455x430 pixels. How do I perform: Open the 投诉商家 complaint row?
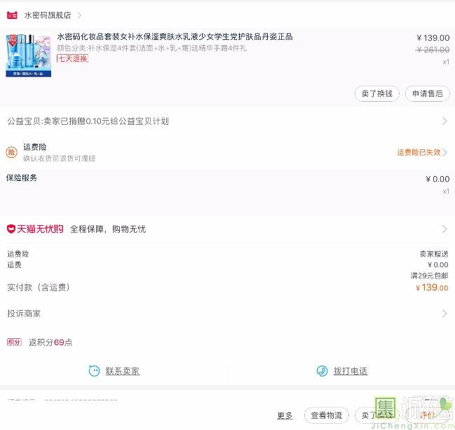click(224, 314)
